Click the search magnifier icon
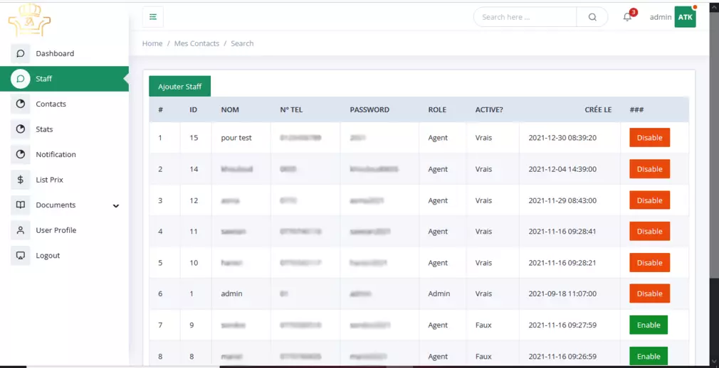Viewport: 719px width, 368px height. [592, 17]
